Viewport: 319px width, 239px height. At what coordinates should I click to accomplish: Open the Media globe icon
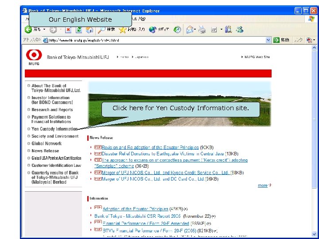(152, 30)
